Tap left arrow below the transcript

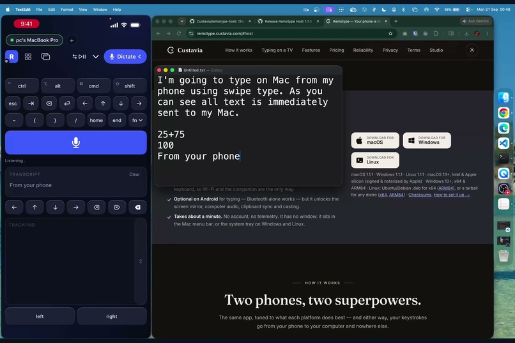(x=14, y=207)
